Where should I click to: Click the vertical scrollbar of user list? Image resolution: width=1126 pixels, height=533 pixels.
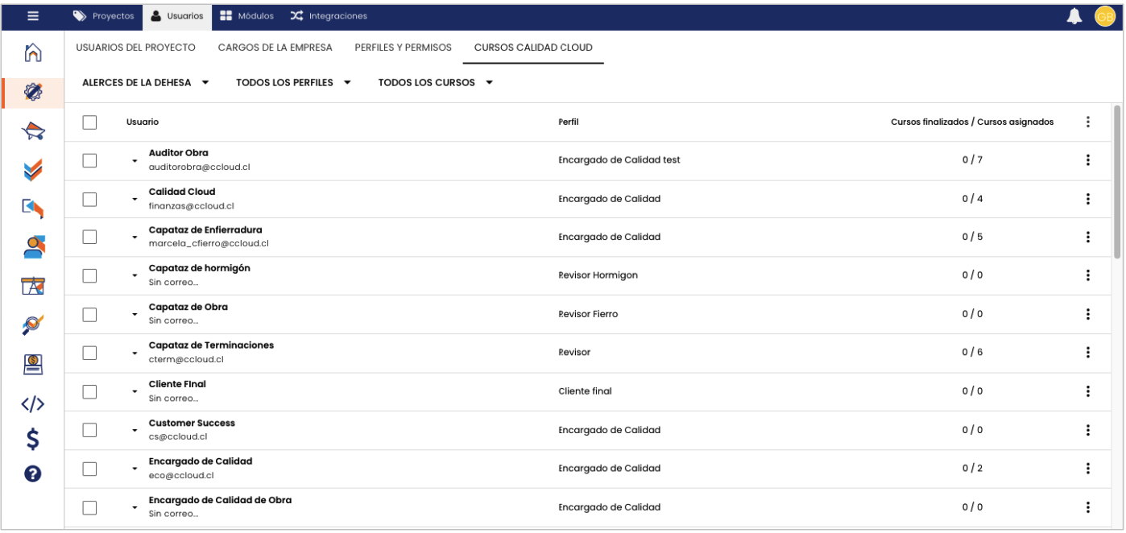tap(1116, 181)
